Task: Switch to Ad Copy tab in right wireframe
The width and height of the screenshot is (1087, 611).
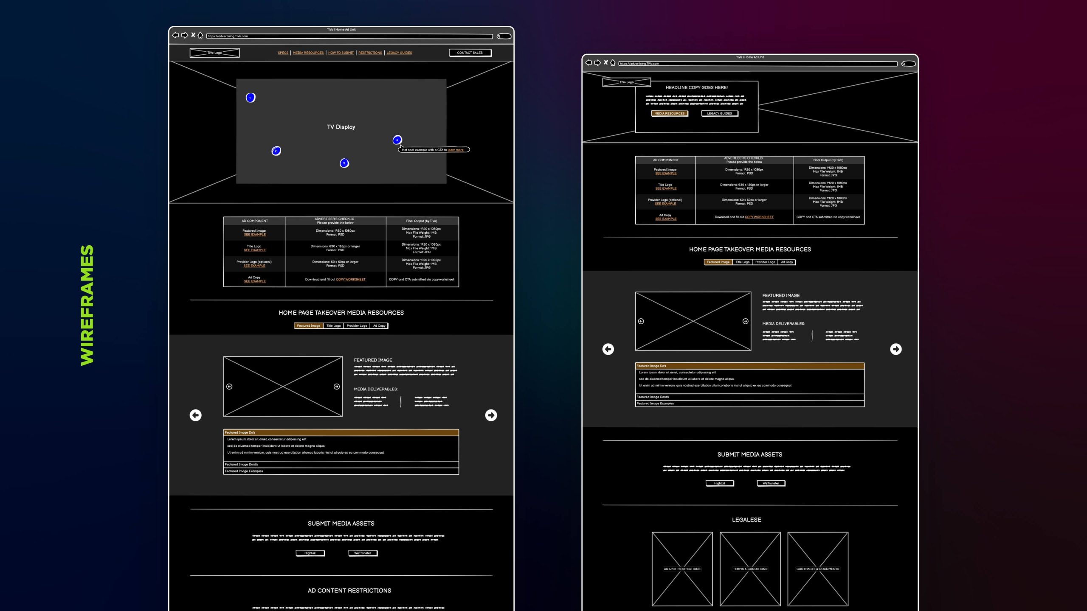Action: click(x=787, y=262)
